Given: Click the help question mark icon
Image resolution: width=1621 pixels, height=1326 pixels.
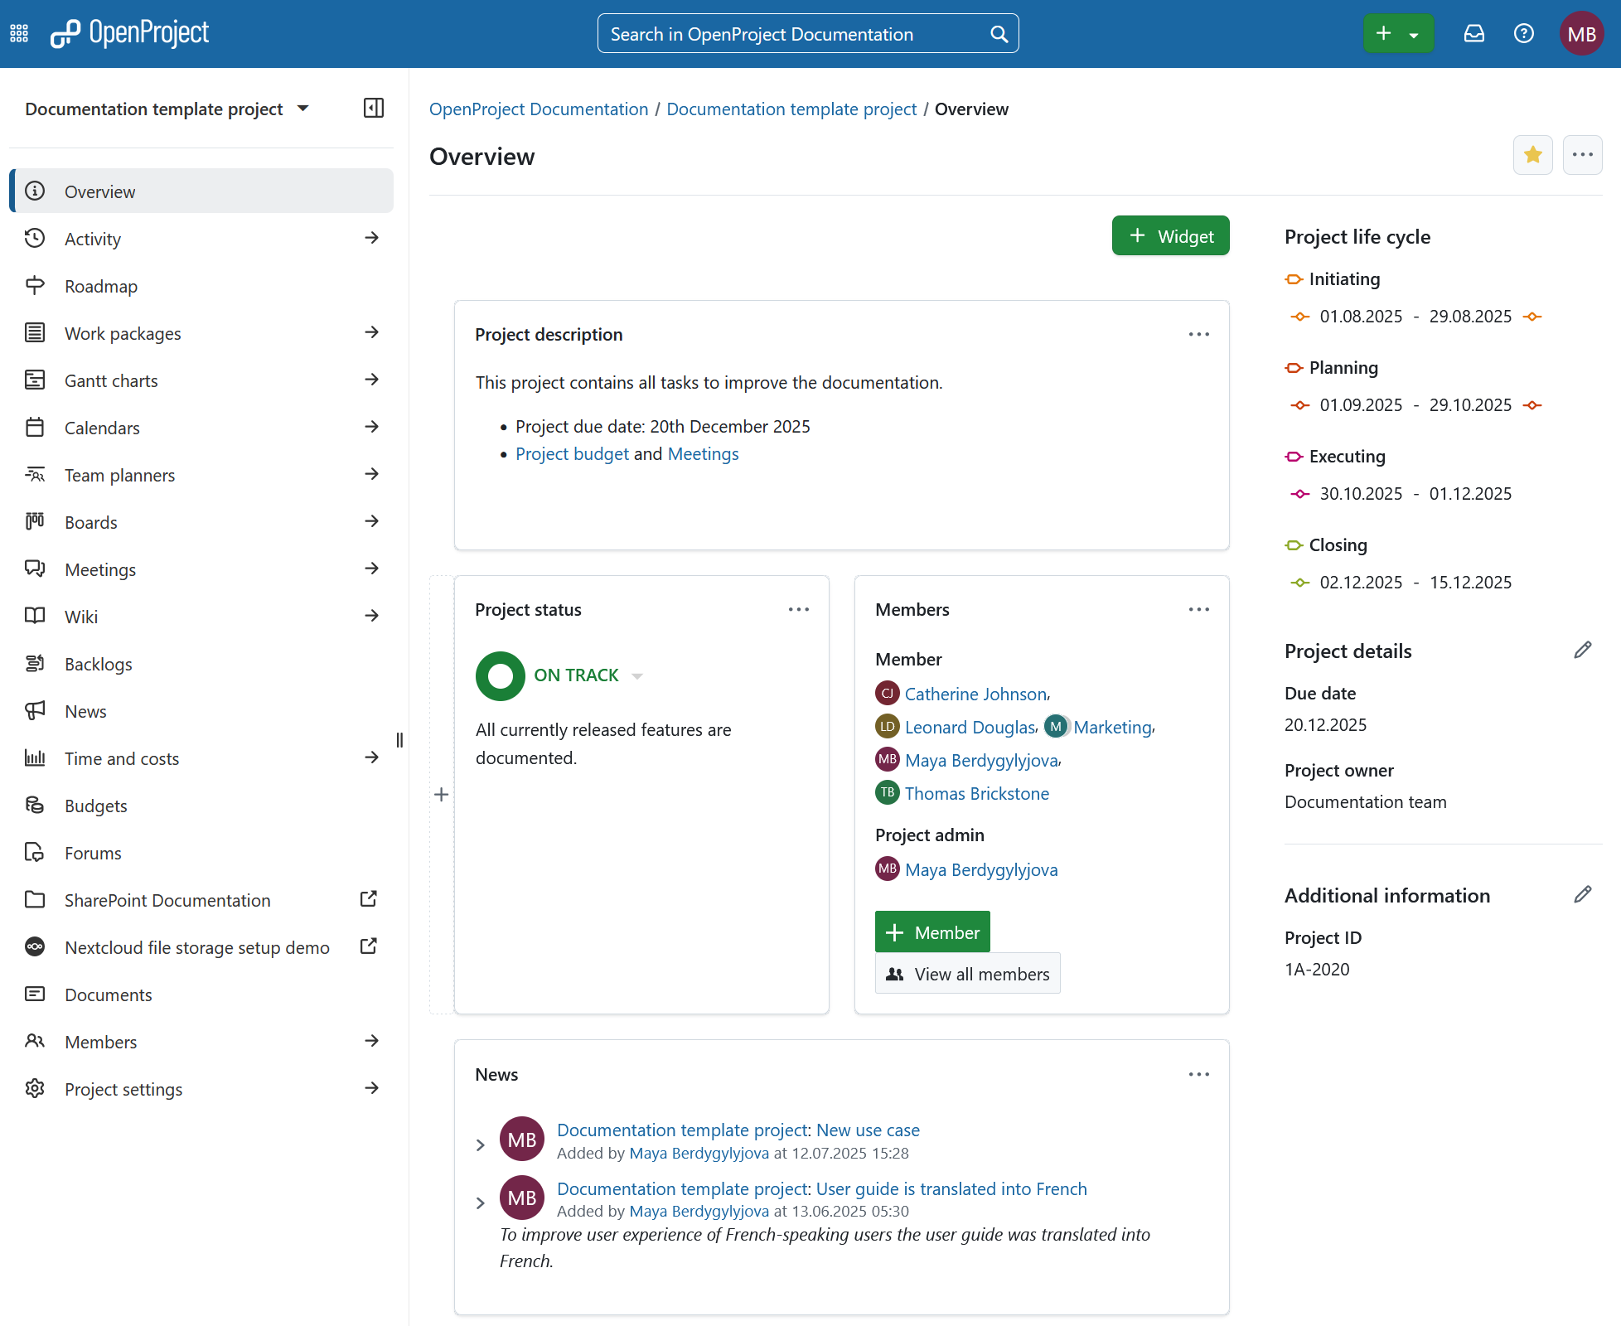Looking at the screenshot, I should click(1523, 33).
